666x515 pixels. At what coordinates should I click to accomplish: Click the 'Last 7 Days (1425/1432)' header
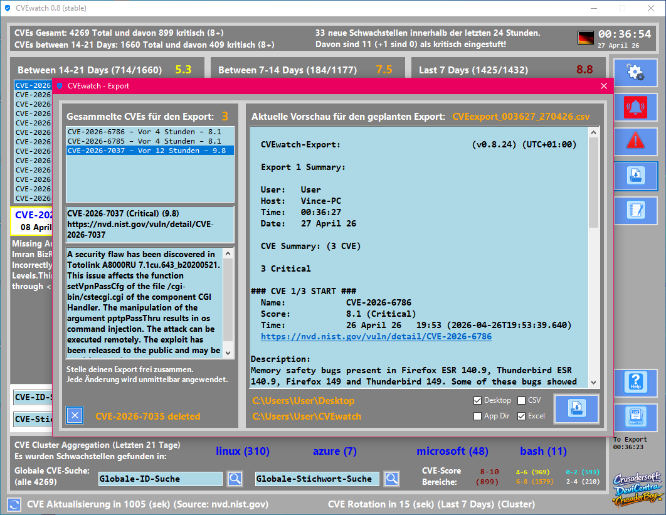[473, 70]
